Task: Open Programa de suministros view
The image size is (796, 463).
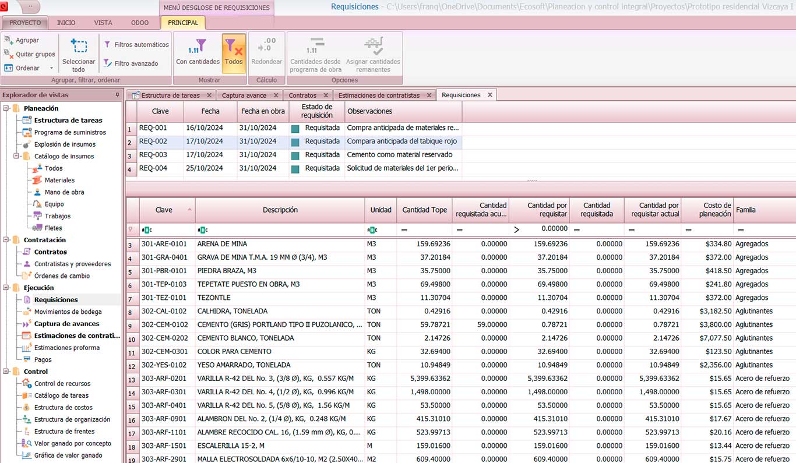Action: point(70,132)
